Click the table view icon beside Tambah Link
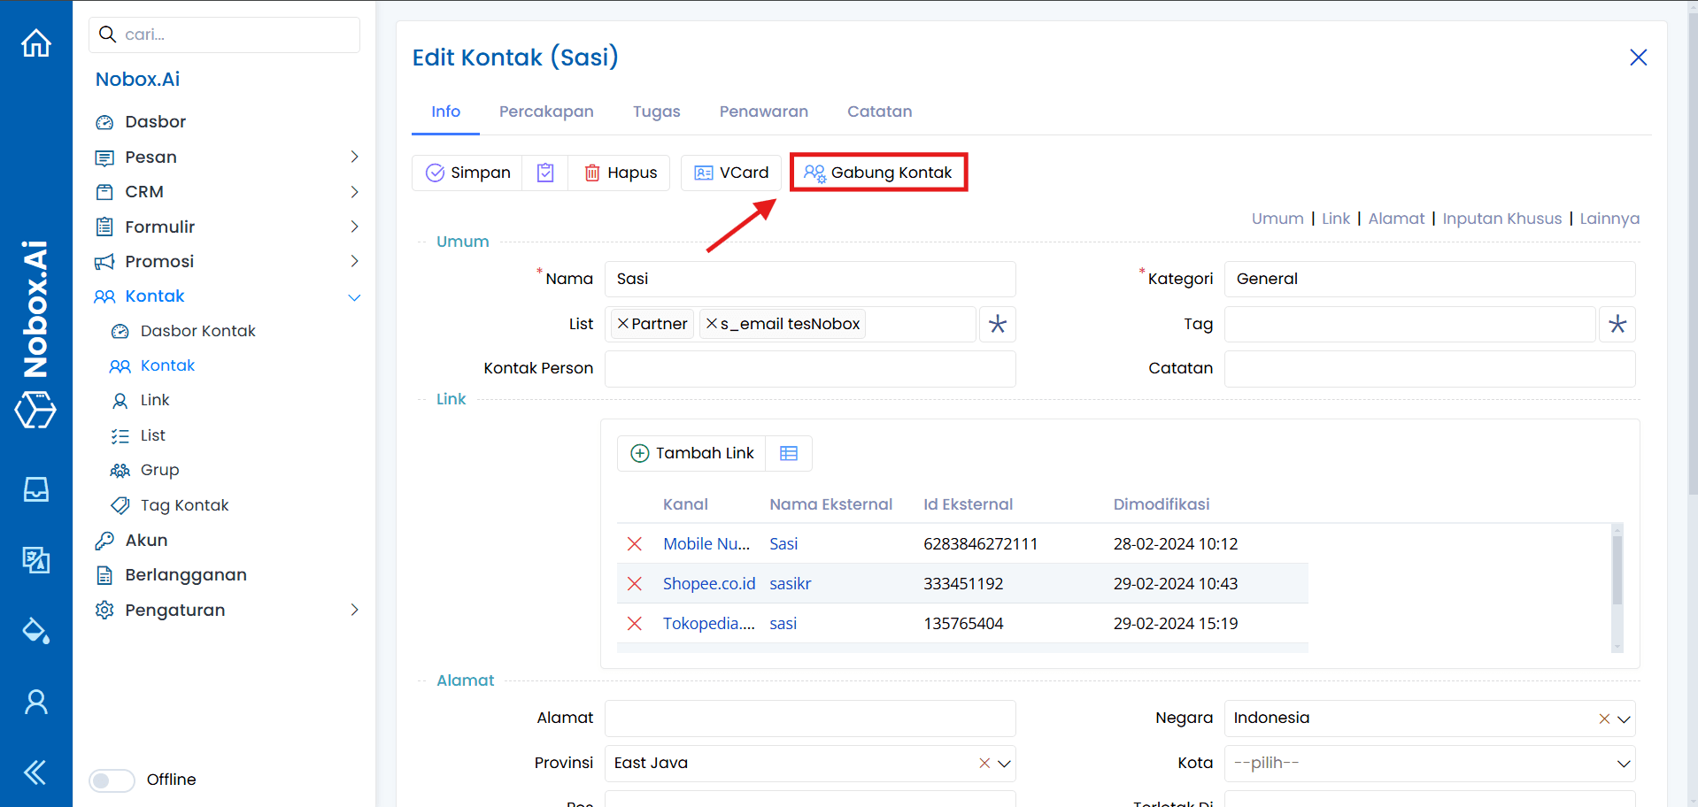 pyautogui.click(x=789, y=453)
